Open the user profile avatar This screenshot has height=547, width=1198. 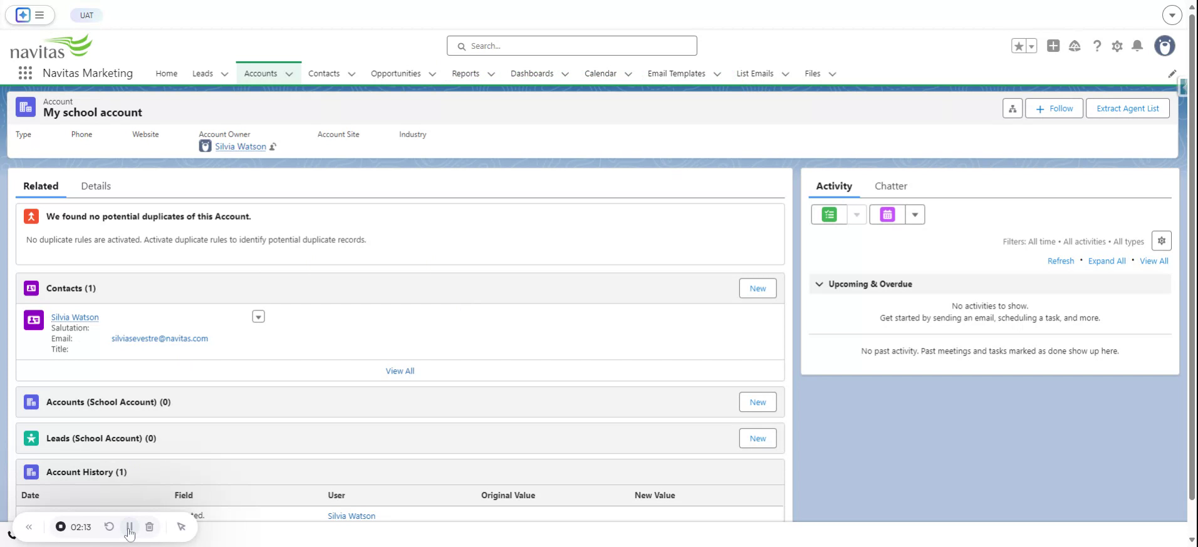tap(1165, 46)
